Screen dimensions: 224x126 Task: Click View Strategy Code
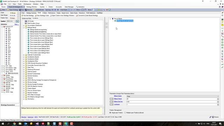coord(42,15)
